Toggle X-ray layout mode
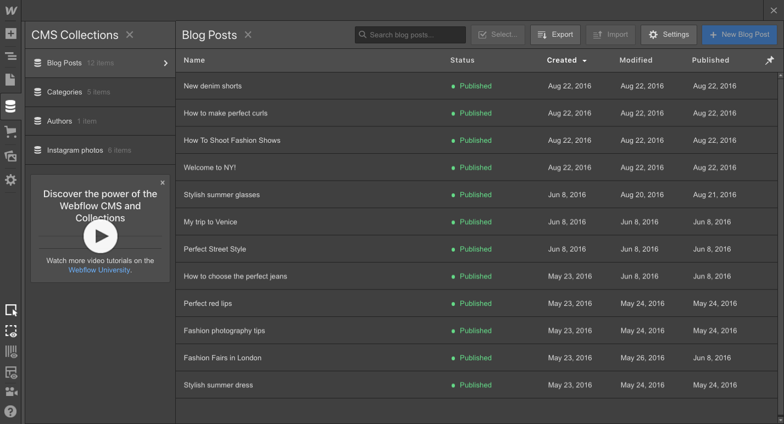This screenshot has width=784, height=424. coord(11,373)
